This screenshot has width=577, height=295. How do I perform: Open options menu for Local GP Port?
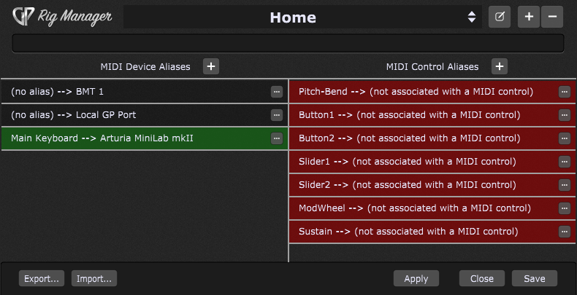coord(277,115)
